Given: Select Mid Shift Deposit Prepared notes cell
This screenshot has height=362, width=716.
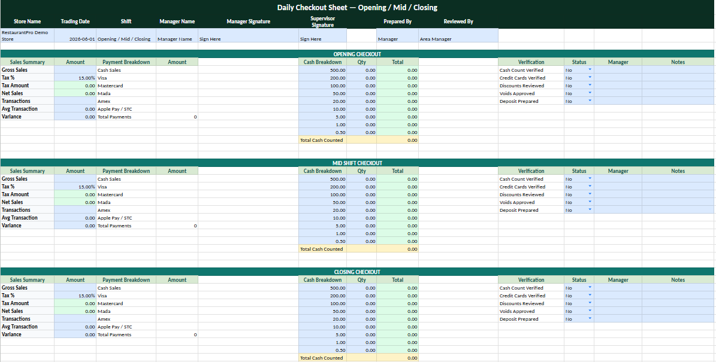Looking at the screenshot, I should [678, 210].
